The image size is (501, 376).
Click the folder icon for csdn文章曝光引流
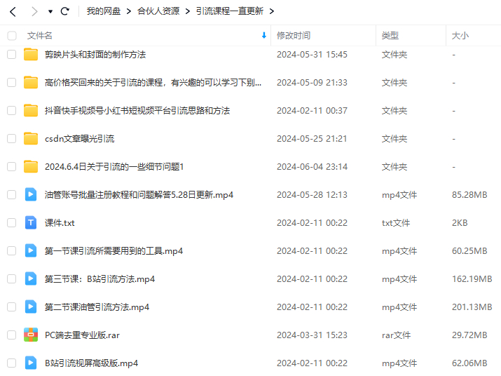pos(31,138)
